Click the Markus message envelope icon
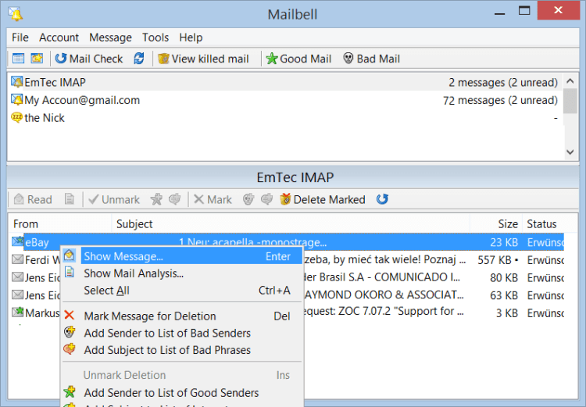The width and height of the screenshot is (586, 407). tap(17, 312)
